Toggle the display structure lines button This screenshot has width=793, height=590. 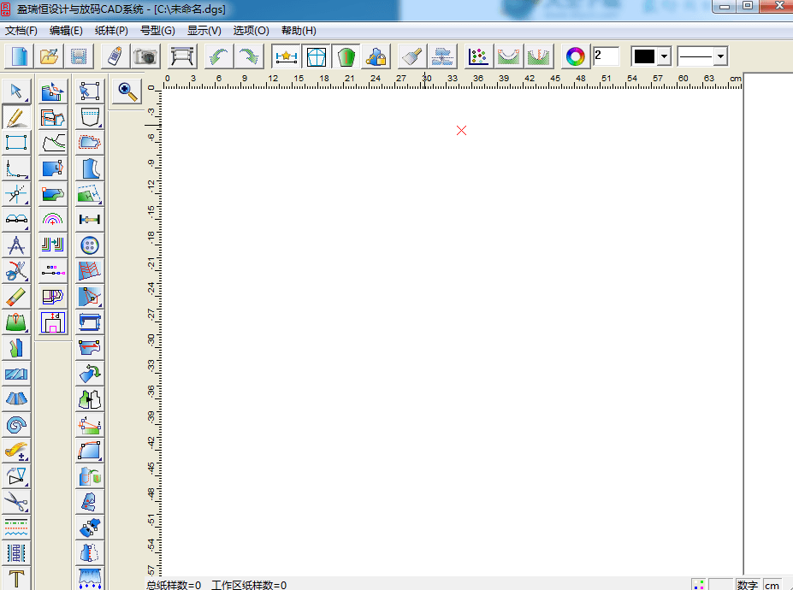317,56
